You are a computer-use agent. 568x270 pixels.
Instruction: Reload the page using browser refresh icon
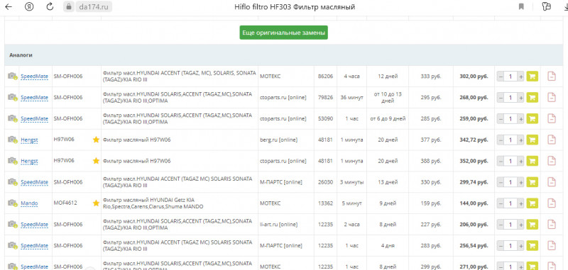[50, 6]
